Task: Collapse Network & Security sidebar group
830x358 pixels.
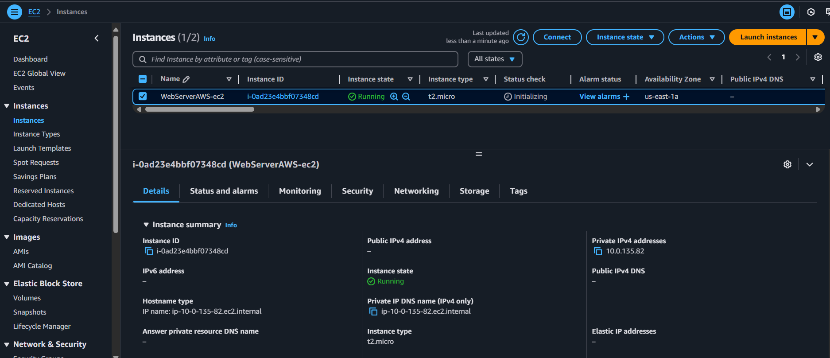Action: tap(7, 344)
